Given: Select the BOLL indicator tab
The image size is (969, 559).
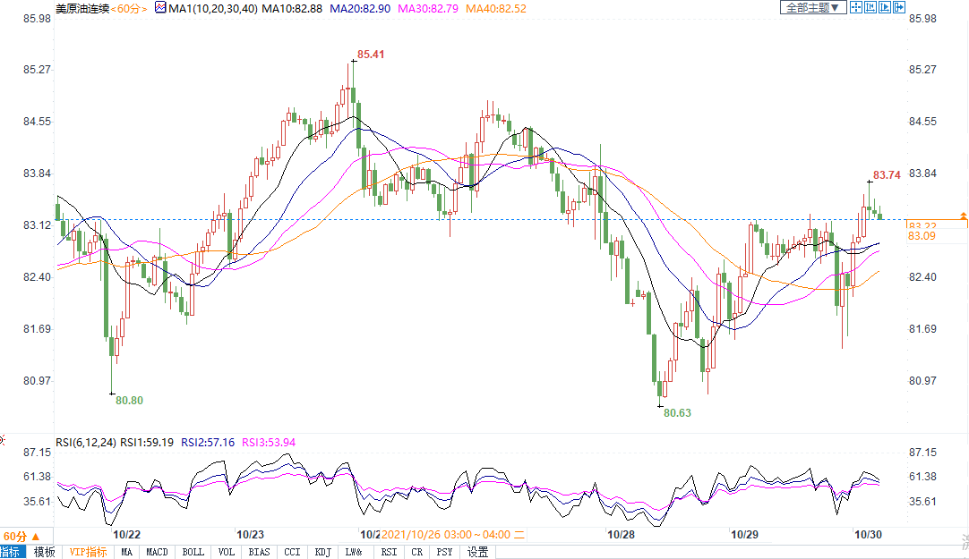Looking at the screenshot, I should pyautogui.click(x=193, y=552).
